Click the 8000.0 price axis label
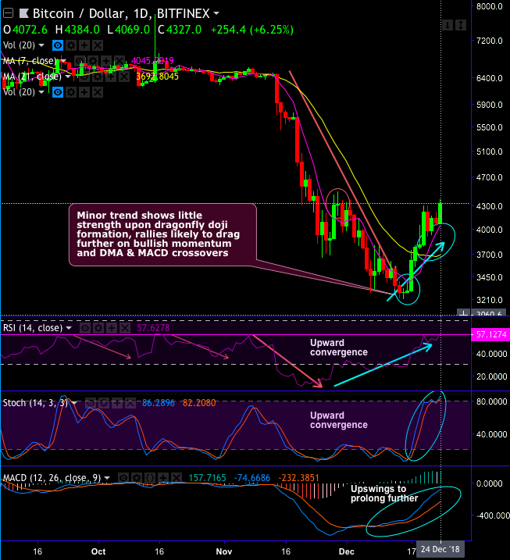 click(x=489, y=6)
